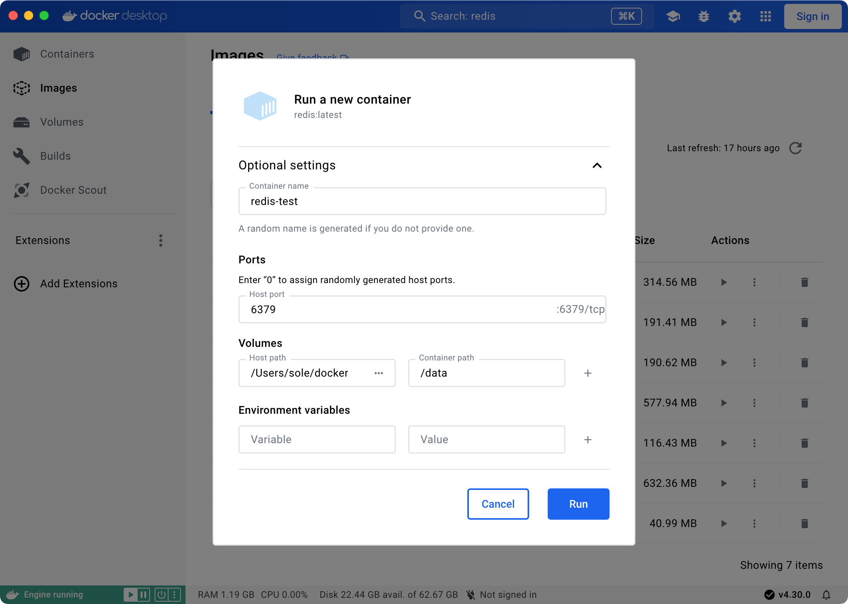The width and height of the screenshot is (848, 604).
Task: Open the apps grid icon in header
Action: 766,16
